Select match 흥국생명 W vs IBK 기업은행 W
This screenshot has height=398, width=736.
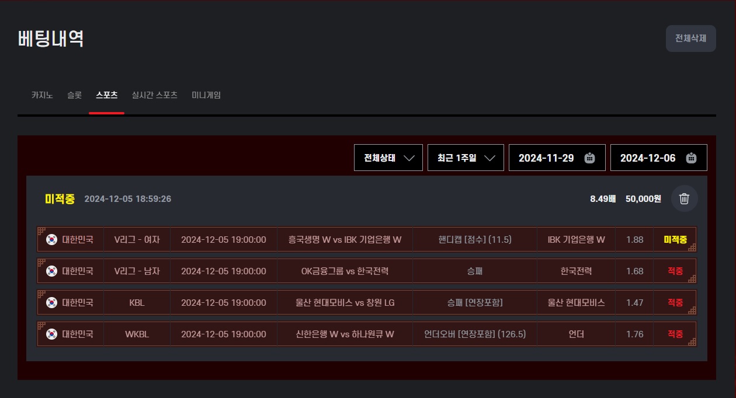click(345, 239)
